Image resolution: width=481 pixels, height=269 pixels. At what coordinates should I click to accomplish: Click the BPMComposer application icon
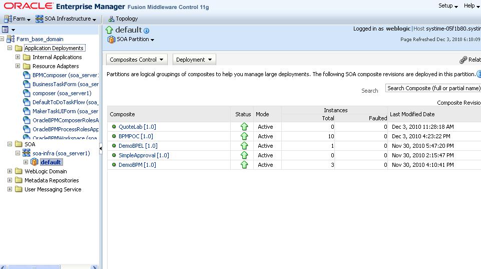tap(27, 75)
